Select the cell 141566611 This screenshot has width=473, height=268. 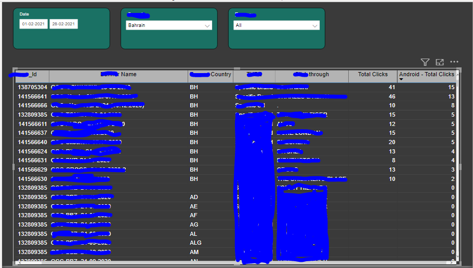(x=33, y=124)
